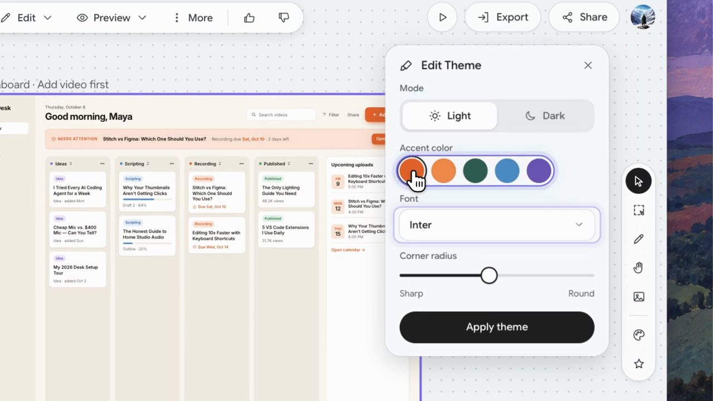Viewport: 713px width, 401px height.
Task: Open the Preview dropdown
Action: pyautogui.click(x=111, y=18)
